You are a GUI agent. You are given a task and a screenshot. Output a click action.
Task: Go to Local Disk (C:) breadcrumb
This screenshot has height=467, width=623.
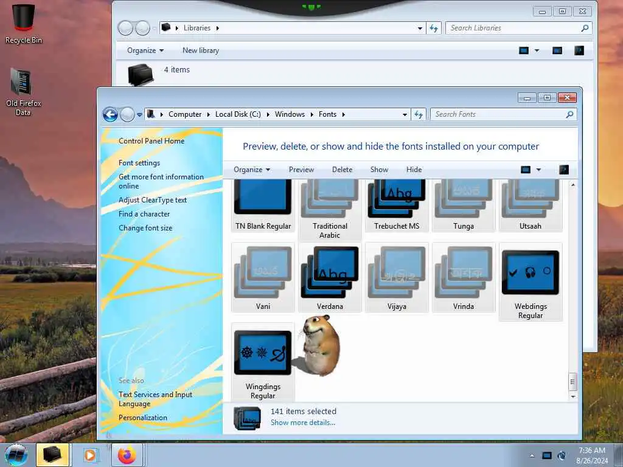click(x=238, y=114)
